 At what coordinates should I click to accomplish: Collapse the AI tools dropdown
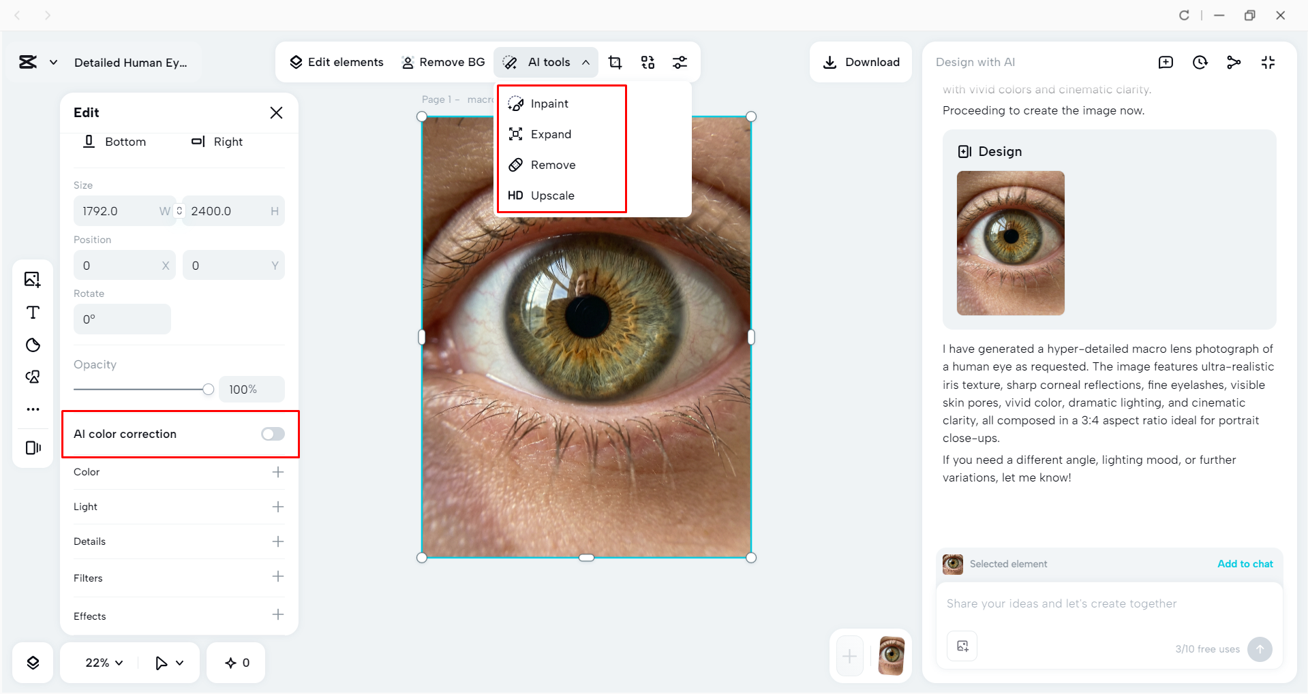[x=585, y=62]
